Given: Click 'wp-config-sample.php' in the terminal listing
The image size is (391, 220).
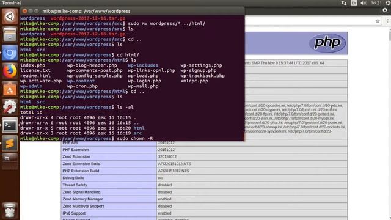Looking at the screenshot, I should (95, 76).
